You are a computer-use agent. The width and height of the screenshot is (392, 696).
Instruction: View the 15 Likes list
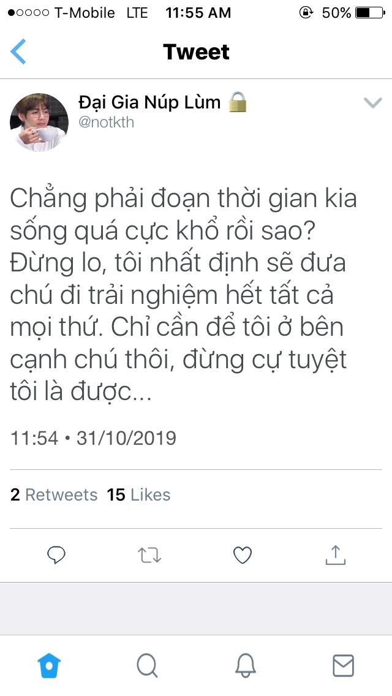click(x=138, y=495)
